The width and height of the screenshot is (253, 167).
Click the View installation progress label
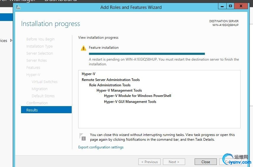(x=98, y=38)
